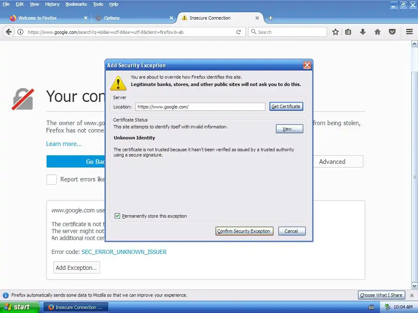Image resolution: width=418 pixels, height=313 pixels.
Task: Open the File menu
Action: [x=6, y=4]
